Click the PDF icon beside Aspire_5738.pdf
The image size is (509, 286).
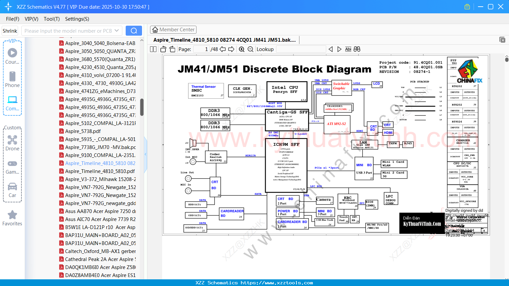(x=61, y=131)
